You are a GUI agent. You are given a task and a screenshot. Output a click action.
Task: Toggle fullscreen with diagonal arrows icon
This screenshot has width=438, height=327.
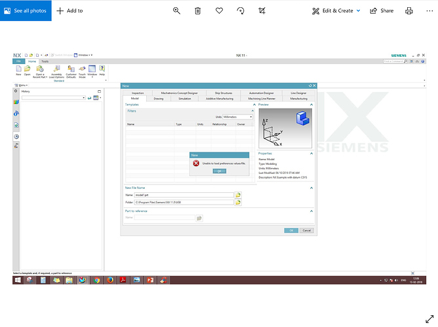point(429,319)
